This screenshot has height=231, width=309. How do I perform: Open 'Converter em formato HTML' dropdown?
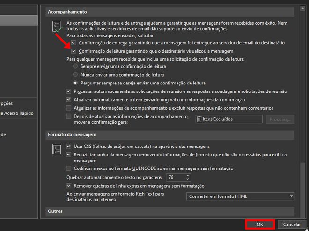coord(240,196)
